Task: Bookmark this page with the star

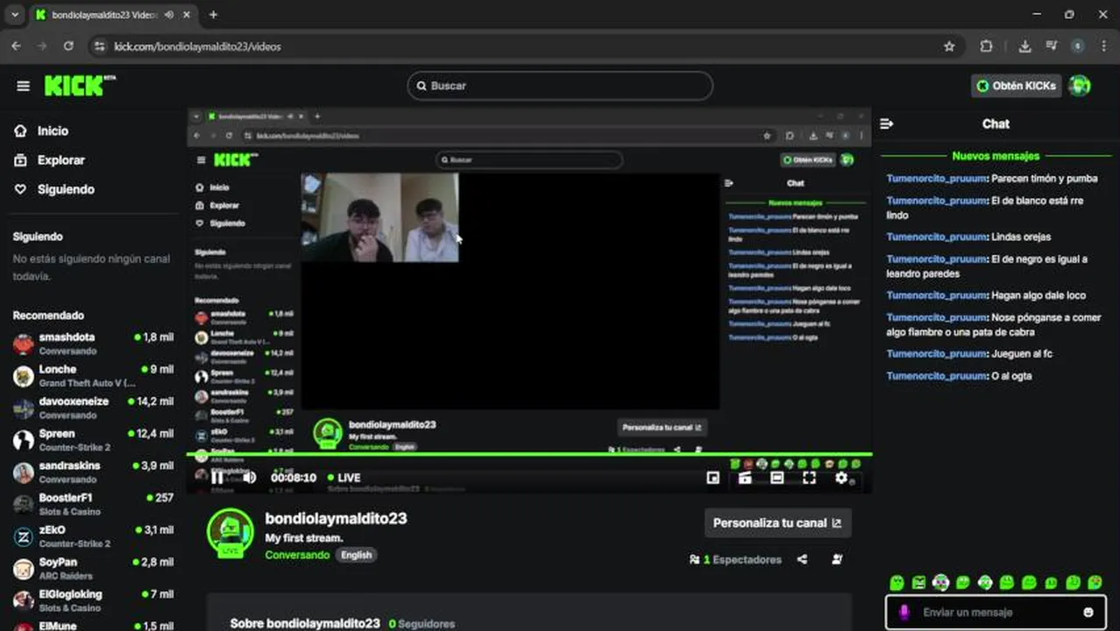Action: point(949,46)
